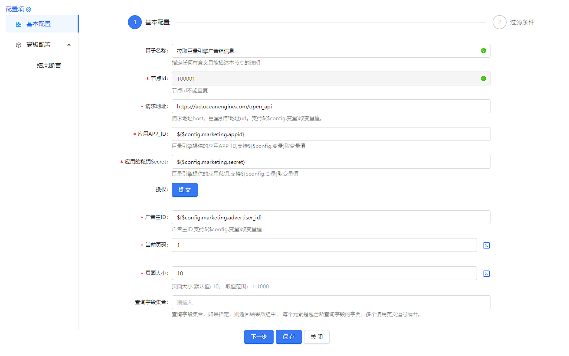This screenshot has width=569, height=356.
Task: Click the cube icon next to 高级配置
Action: click(19, 45)
